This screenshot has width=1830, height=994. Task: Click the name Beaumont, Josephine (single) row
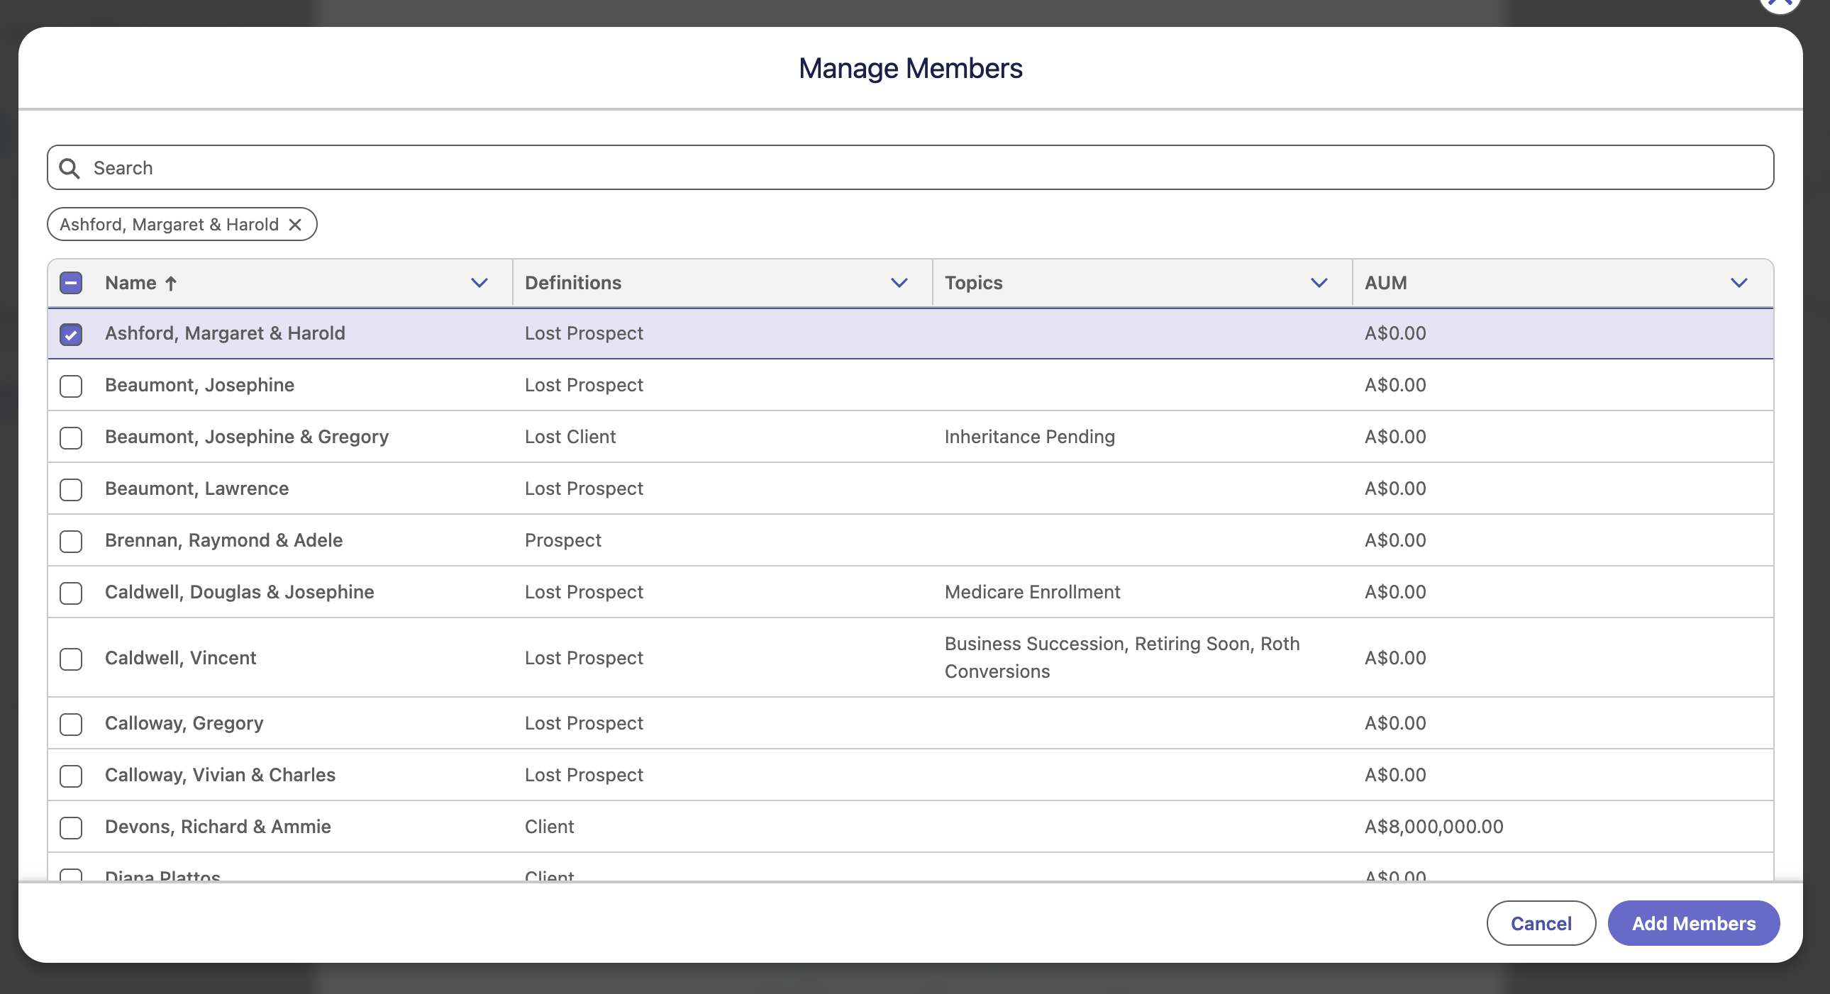coord(199,385)
